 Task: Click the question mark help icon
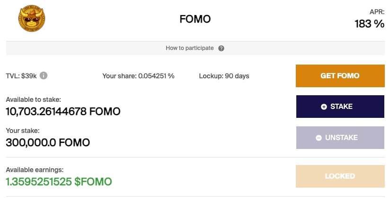[221, 48]
